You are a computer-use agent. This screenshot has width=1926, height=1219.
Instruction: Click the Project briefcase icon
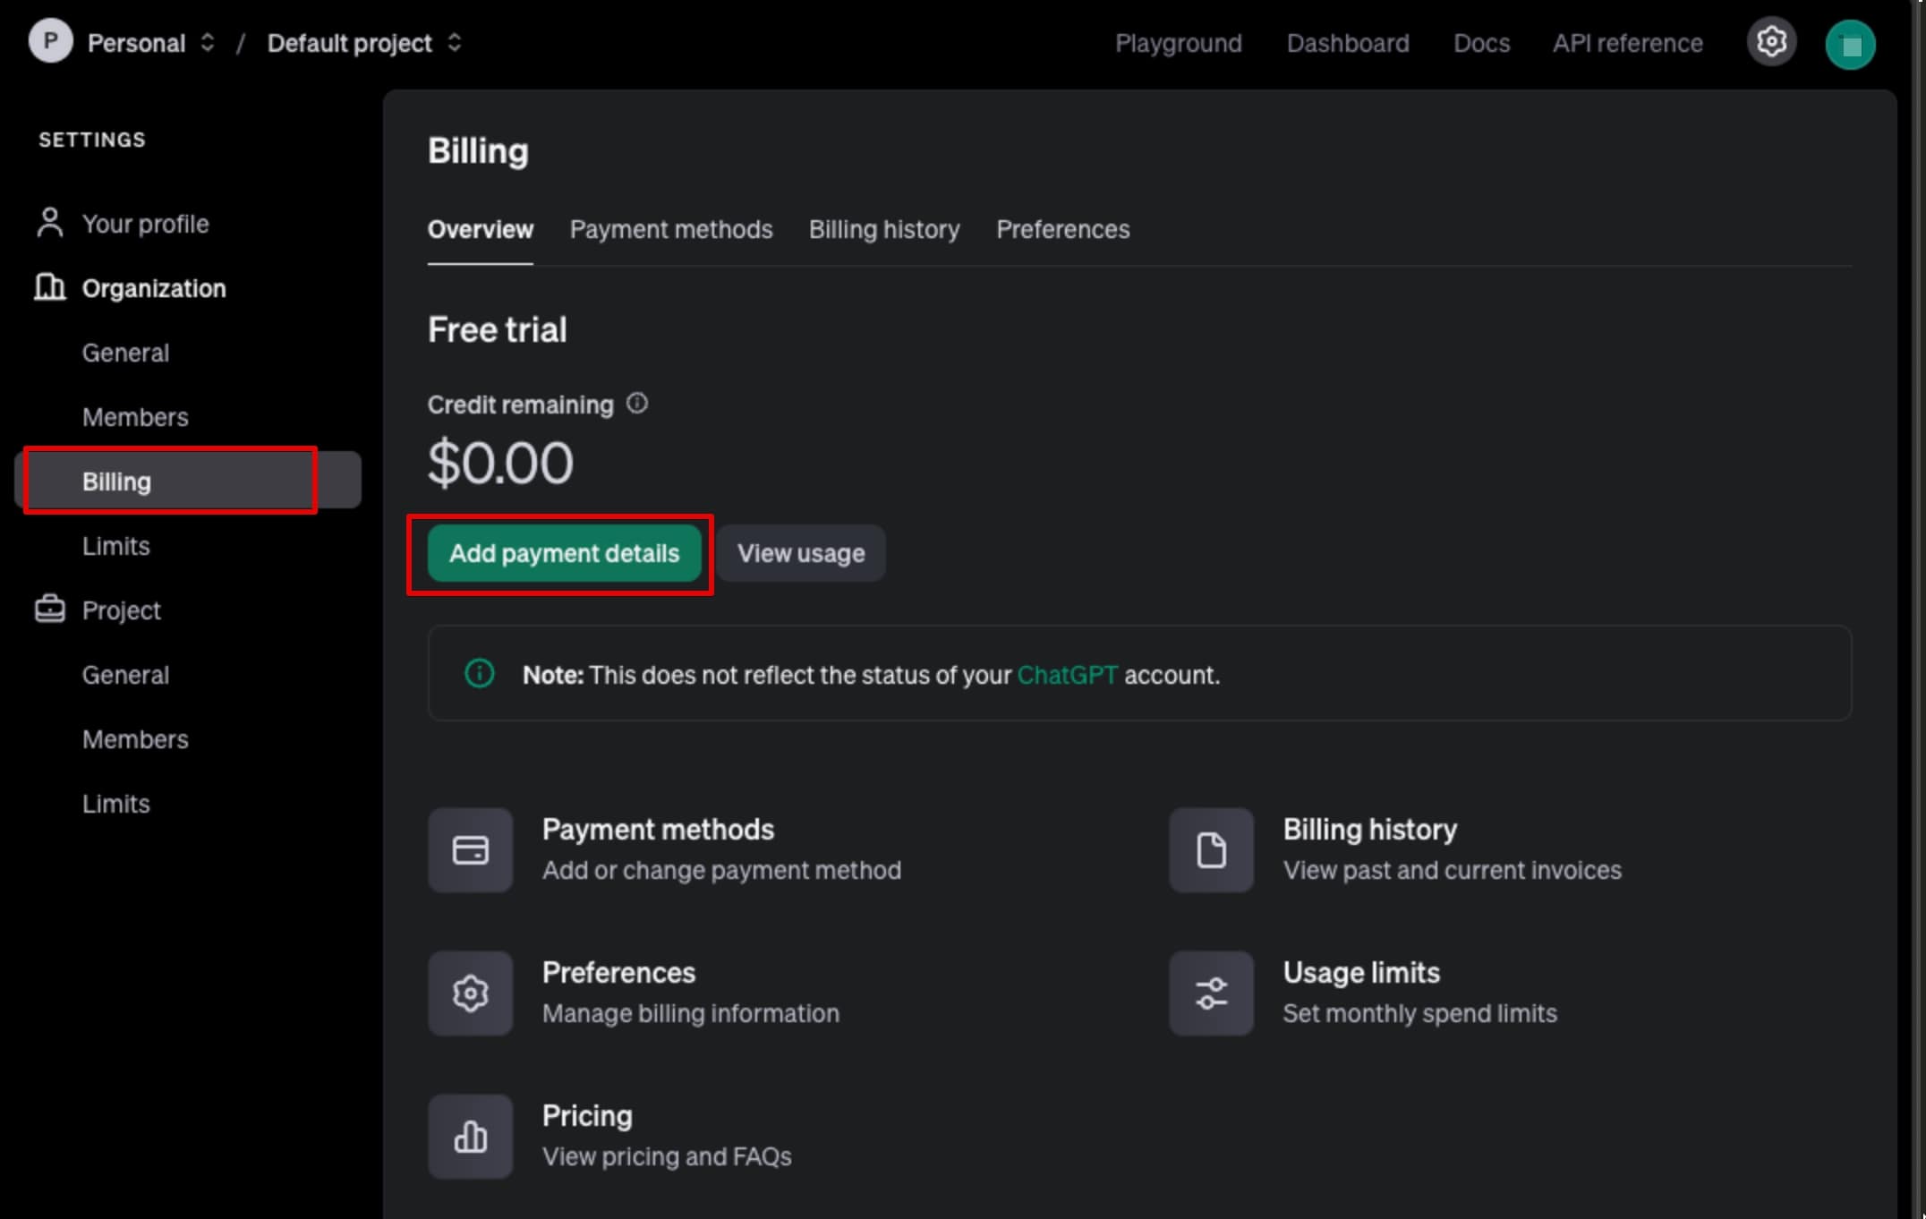coord(50,609)
